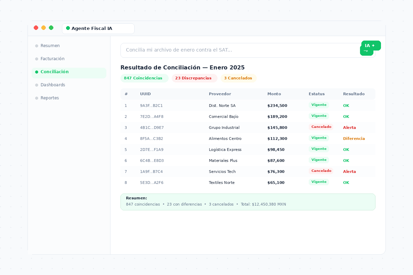
Task: Sort by the Resultado column header
Action: (354, 94)
